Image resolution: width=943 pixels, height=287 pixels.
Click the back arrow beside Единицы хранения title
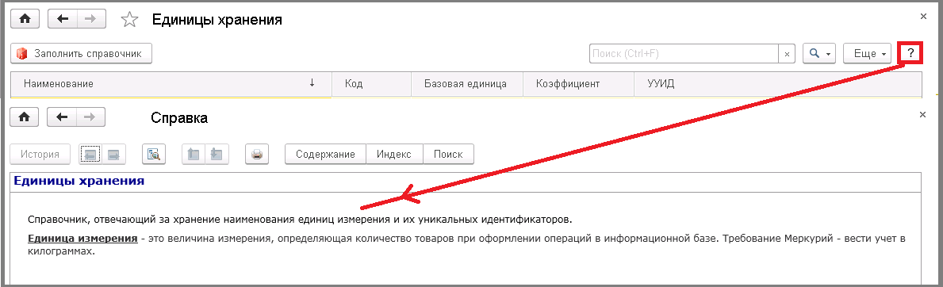click(x=62, y=19)
